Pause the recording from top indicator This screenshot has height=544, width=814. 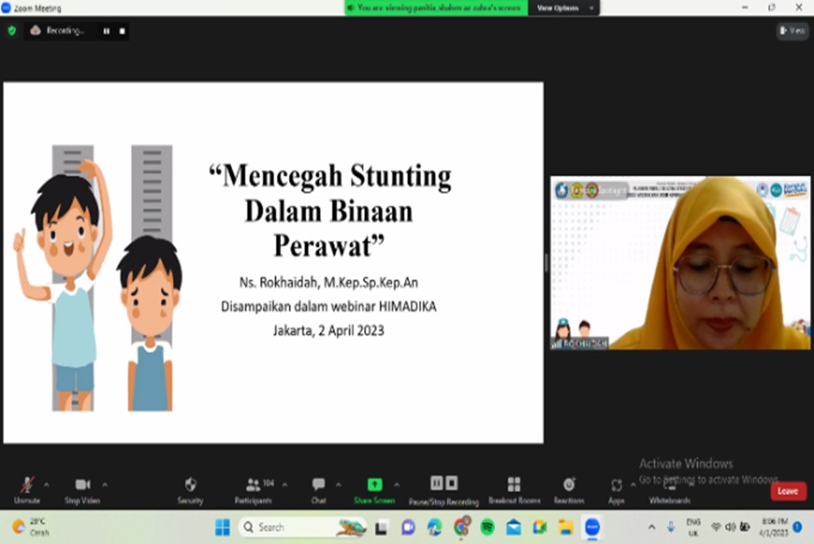107,31
